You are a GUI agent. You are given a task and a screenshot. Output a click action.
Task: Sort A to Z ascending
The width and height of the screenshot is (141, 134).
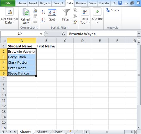[x=43, y=12]
